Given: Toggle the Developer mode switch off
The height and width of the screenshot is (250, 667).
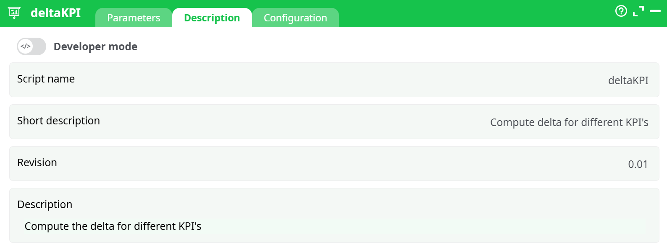Looking at the screenshot, I should [31, 46].
